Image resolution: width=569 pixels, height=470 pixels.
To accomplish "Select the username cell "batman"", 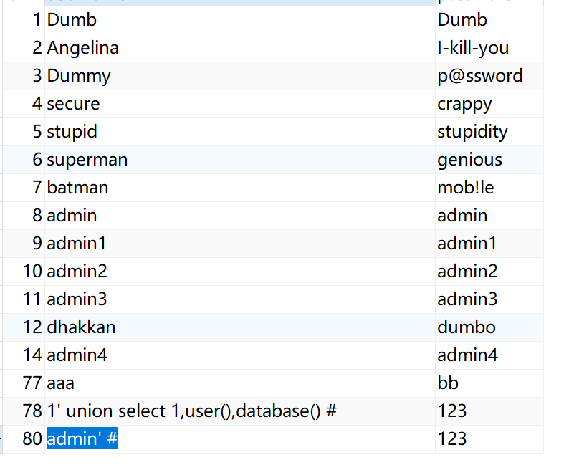I will [x=240, y=188].
